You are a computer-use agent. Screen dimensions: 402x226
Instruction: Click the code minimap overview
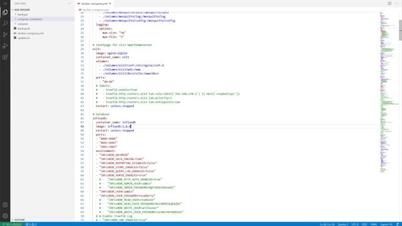coord(389,92)
